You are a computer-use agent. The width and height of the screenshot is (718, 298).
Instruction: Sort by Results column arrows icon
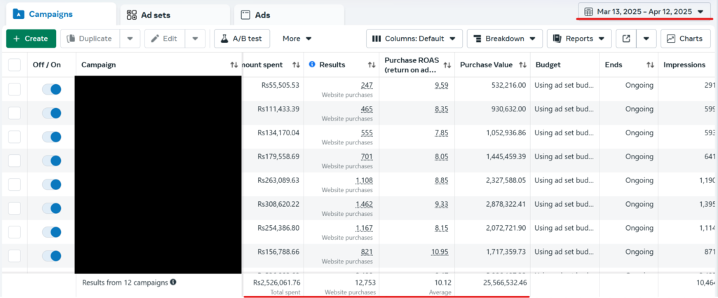[372, 65]
